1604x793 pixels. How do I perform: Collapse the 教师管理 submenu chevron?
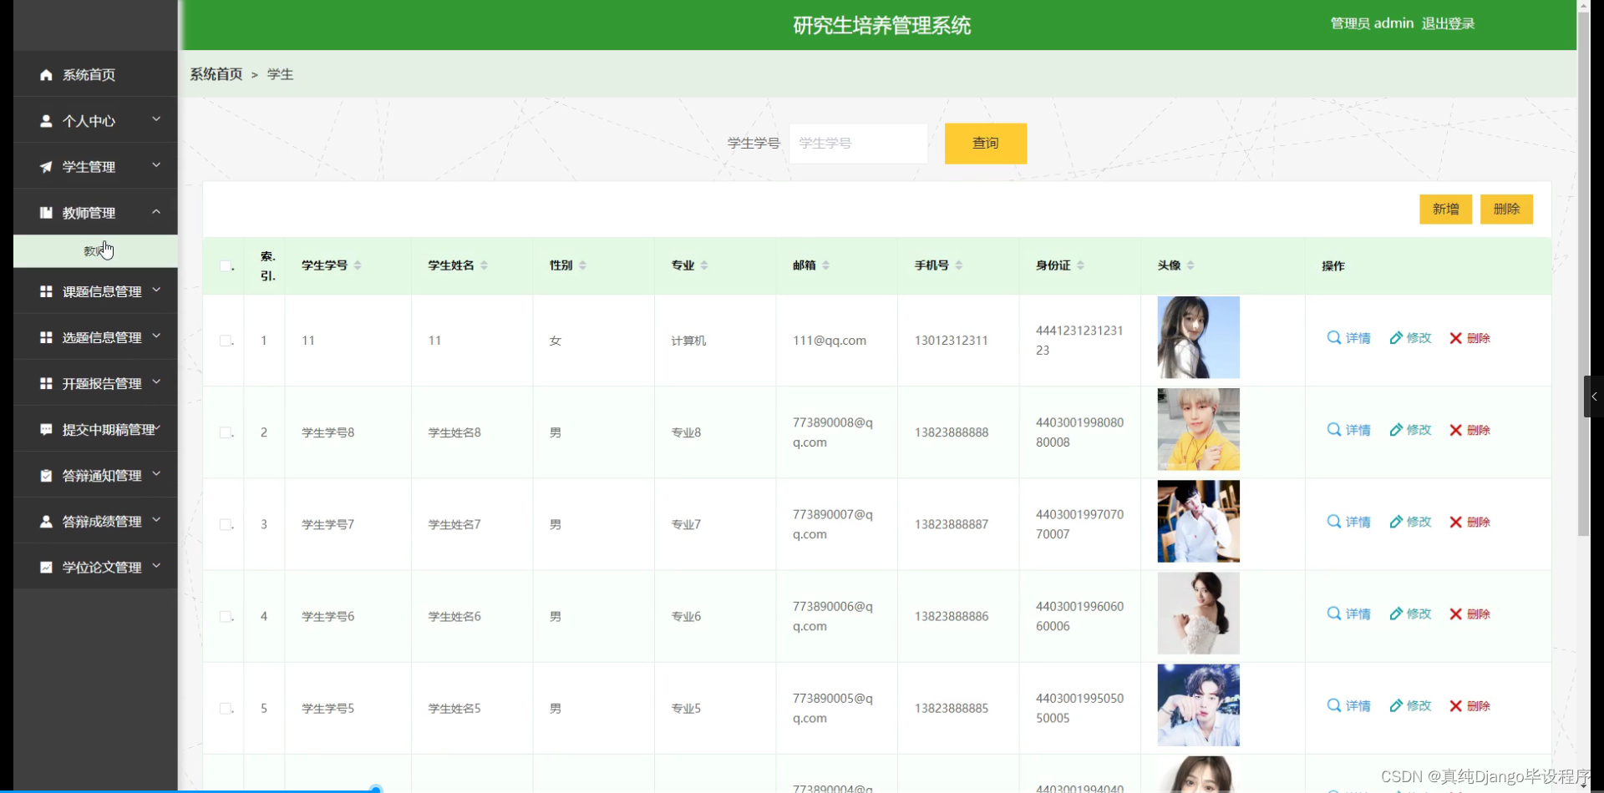pos(155,211)
